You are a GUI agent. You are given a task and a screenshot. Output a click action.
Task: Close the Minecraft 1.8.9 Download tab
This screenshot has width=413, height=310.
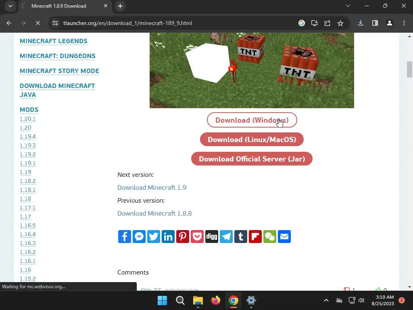pos(106,6)
